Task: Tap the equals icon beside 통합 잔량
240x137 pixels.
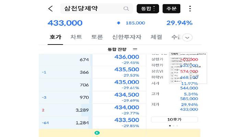Action: pos(135,49)
